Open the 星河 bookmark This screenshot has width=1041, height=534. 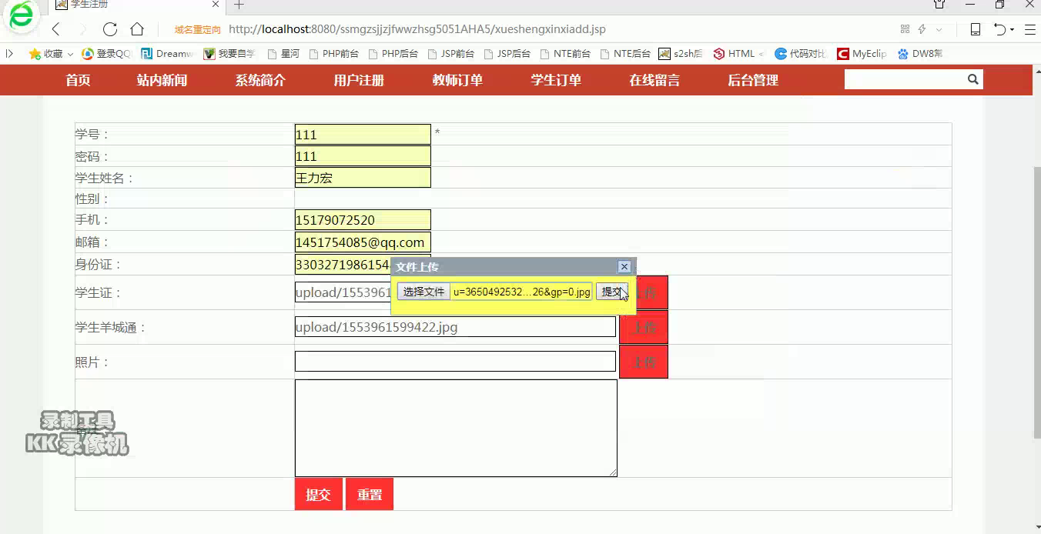click(x=283, y=54)
